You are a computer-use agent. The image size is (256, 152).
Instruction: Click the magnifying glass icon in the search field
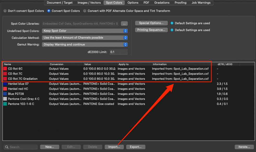(7, 147)
